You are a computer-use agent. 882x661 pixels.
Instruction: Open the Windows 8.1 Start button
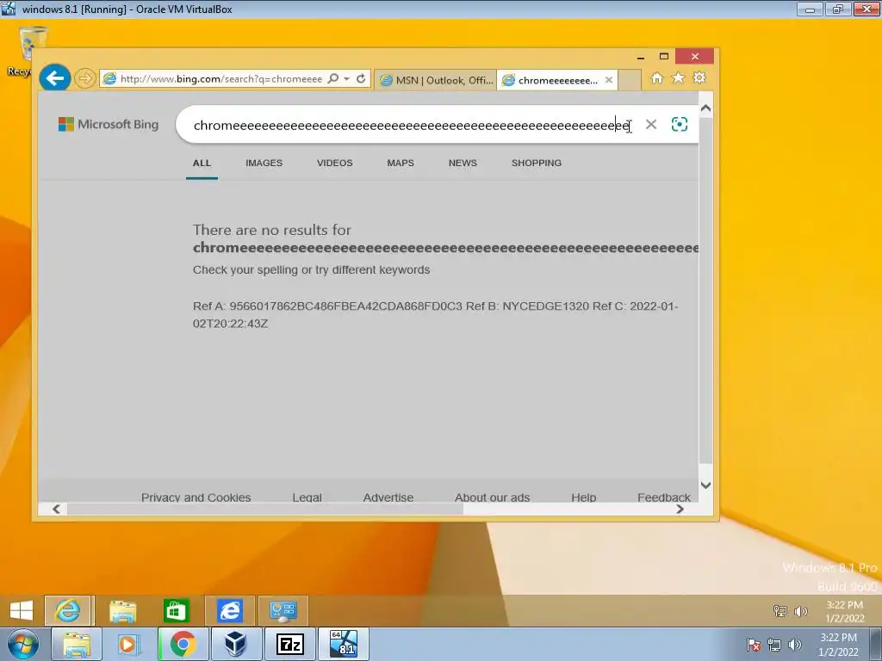click(22, 610)
